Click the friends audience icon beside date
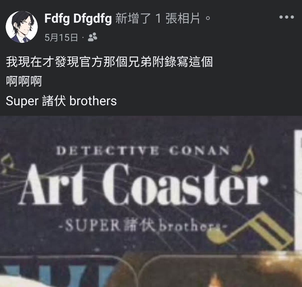This screenshot has height=287, width=302. 93,37
